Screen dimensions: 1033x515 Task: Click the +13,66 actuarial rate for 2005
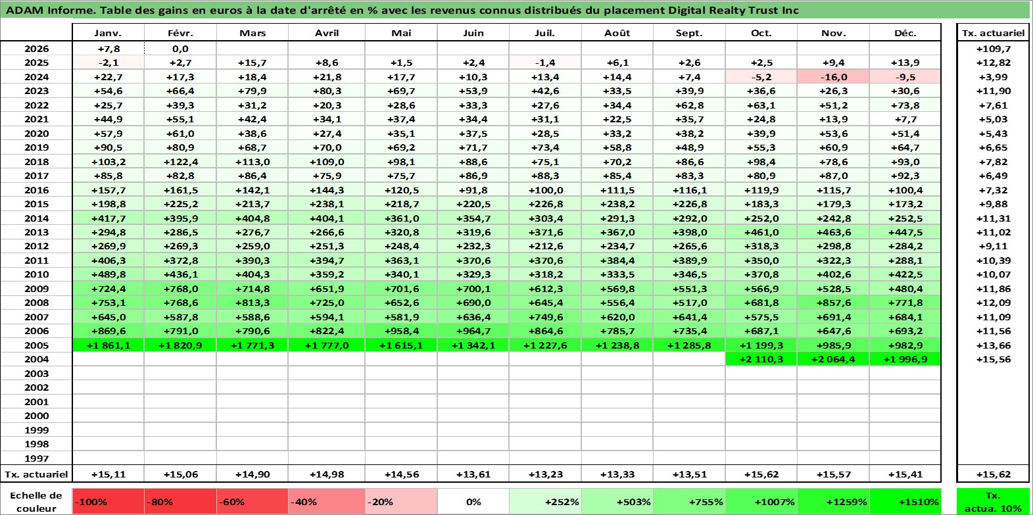(x=994, y=345)
